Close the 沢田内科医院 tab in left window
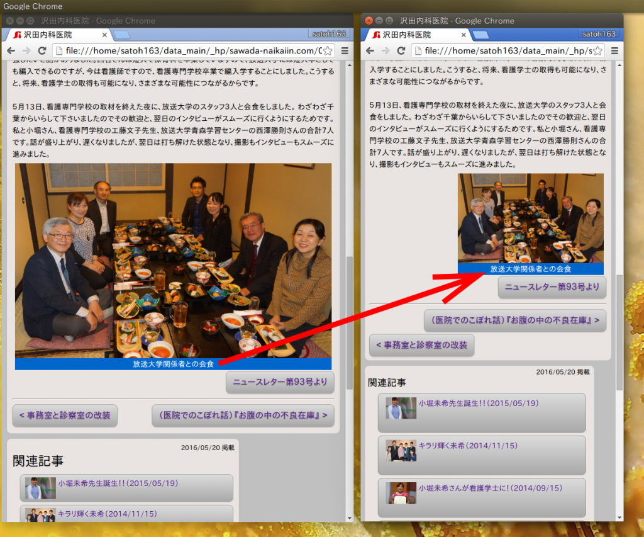Viewport: 644px width, 537px height. (104, 35)
